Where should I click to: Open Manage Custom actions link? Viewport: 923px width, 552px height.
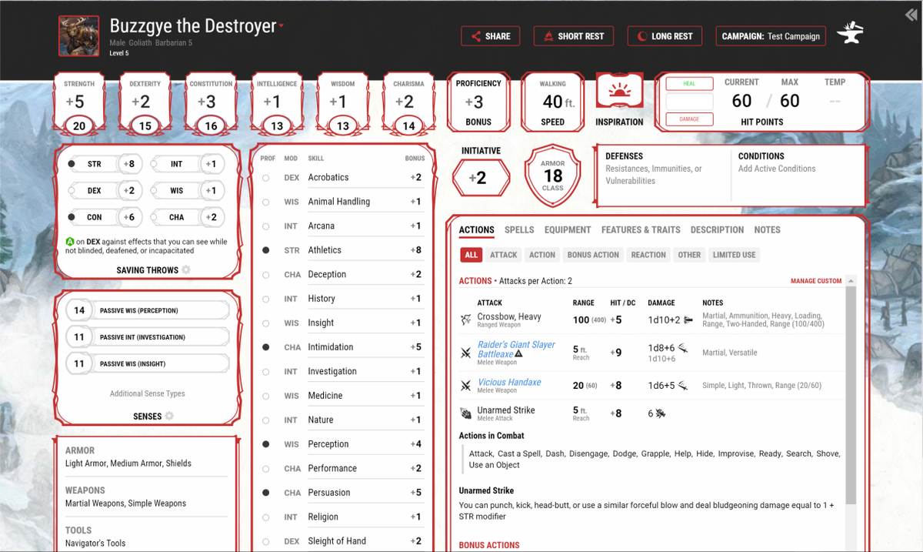point(816,281)
